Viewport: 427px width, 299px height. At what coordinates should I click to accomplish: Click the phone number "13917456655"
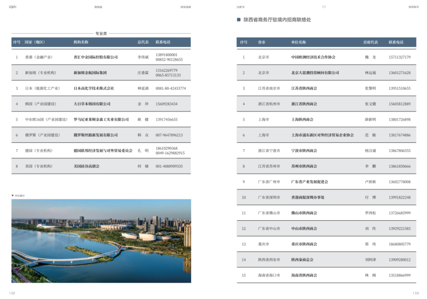click(x=166, y=120)
